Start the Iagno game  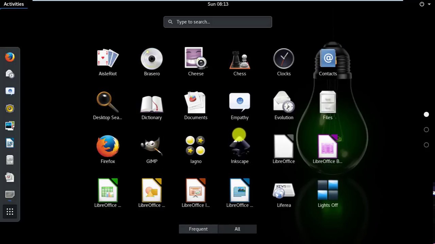(x=196, y=149)
